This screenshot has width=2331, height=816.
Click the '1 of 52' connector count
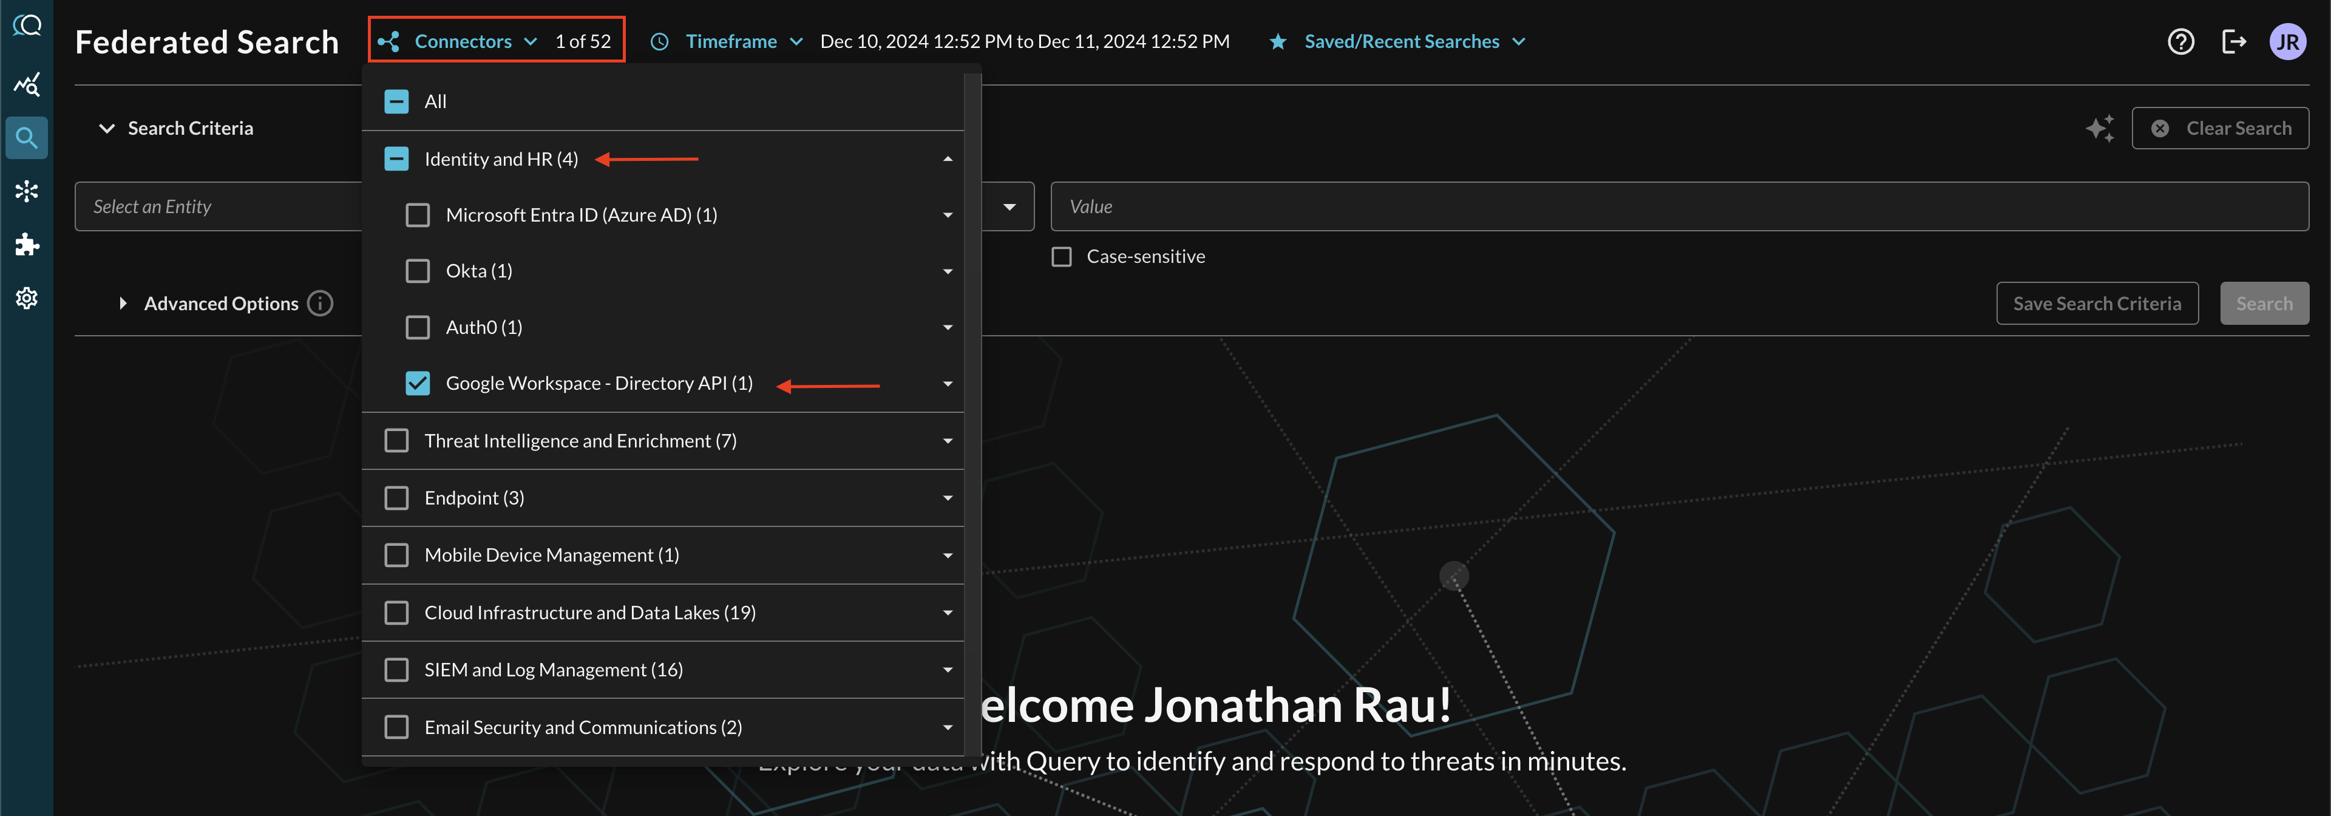583,42
